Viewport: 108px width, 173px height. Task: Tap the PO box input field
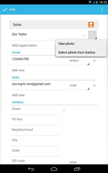tap(35, 120)
